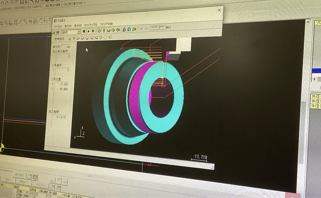Click the green stacked blocks icon before 1SP
The height and width of the screenshot is (198, 321).
134,29
